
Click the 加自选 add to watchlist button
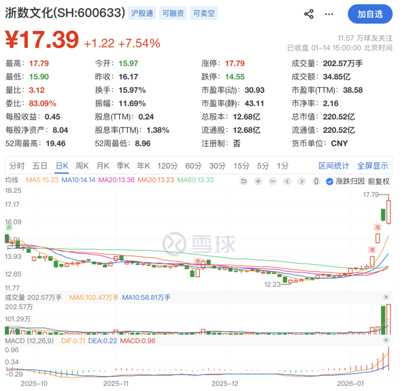tap(370, 14)
